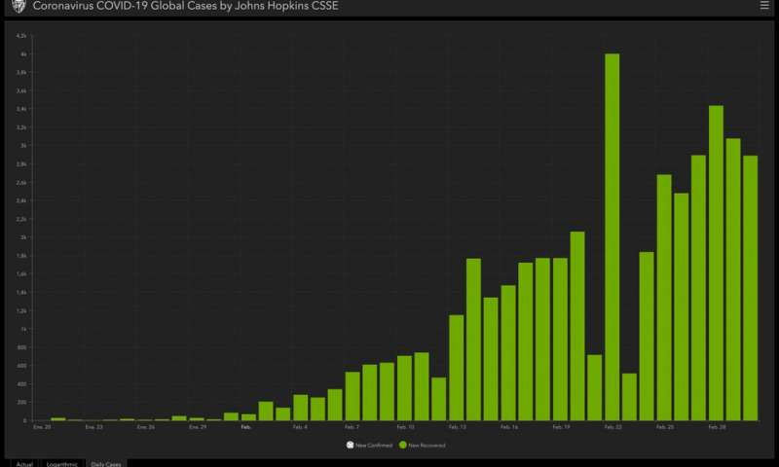Click the tallest bar above Feb. 22
The height and width of the screenshot is (467, 779).
pyautogui.click(x=612, y=237)
